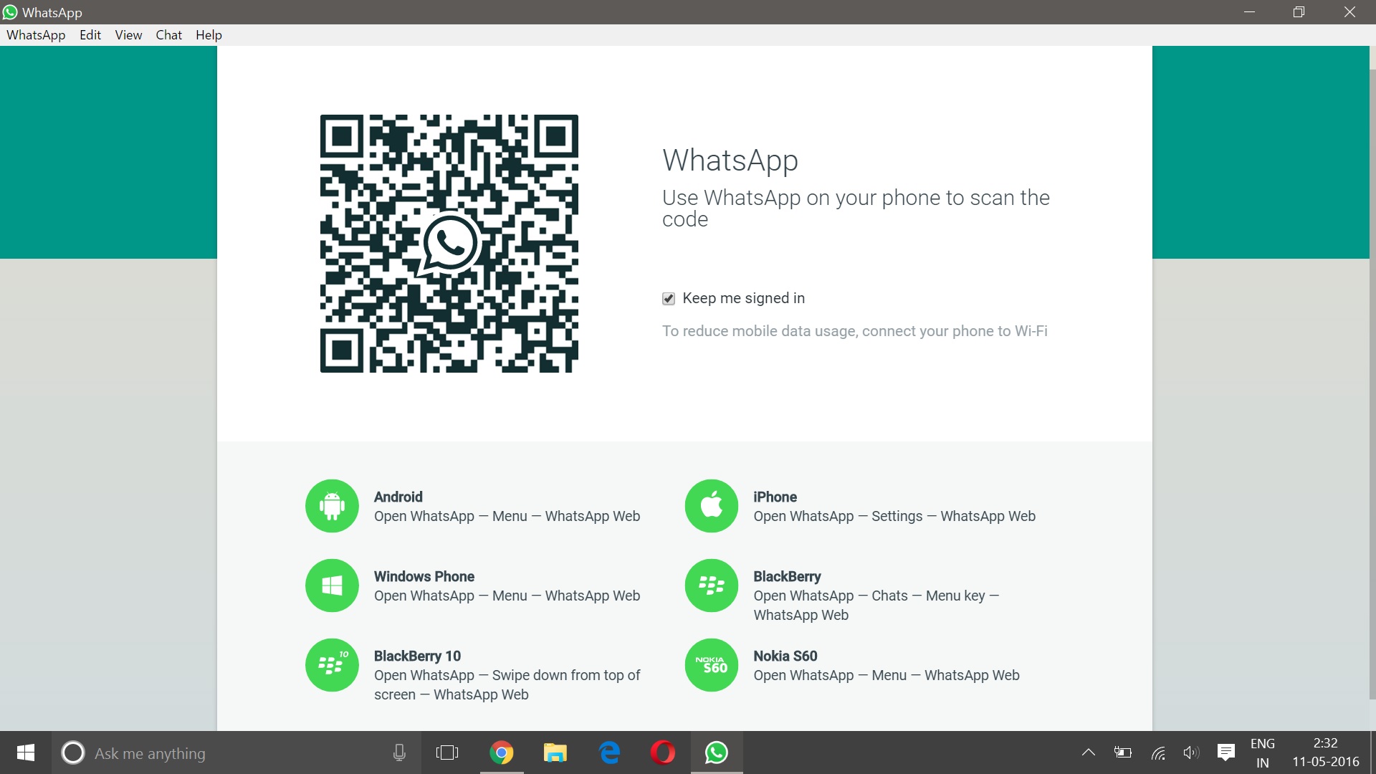The width and height of the screenshot is (1376, 774).
Task: Launch Microsoft Edge from the taskbar
Action: click(609, 752)
